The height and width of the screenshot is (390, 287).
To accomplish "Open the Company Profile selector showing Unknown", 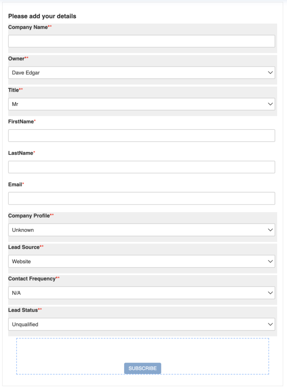I will [141, 230].
